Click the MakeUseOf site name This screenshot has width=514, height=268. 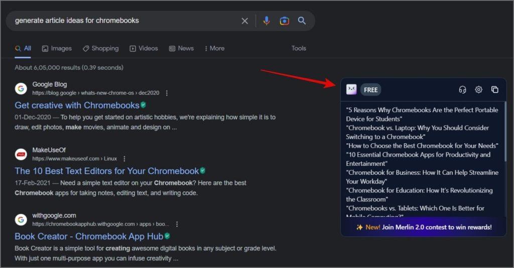(x=49, y=150)
